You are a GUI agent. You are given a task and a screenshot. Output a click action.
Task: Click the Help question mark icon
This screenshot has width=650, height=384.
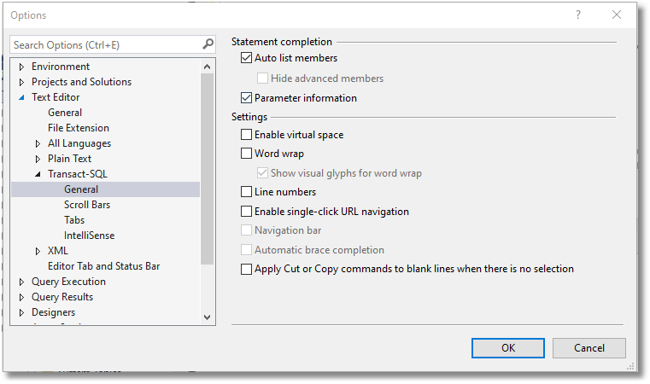point(578,15)
